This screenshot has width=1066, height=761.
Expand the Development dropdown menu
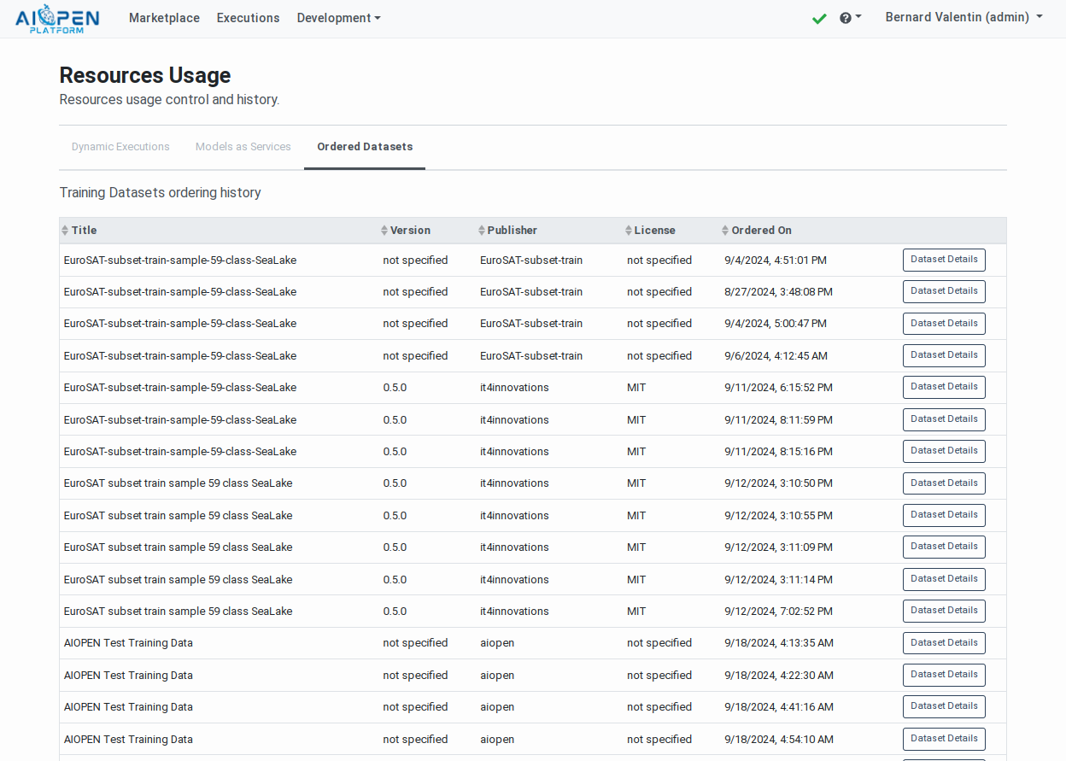coord(338,18)
